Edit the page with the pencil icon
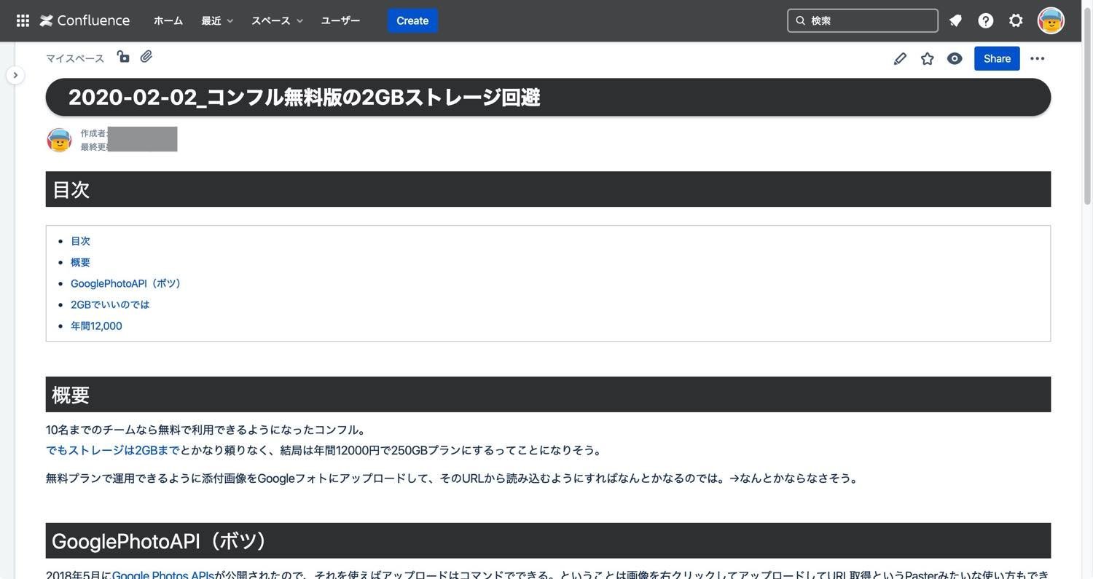1093x579 pixels. [x=900, y=58]
